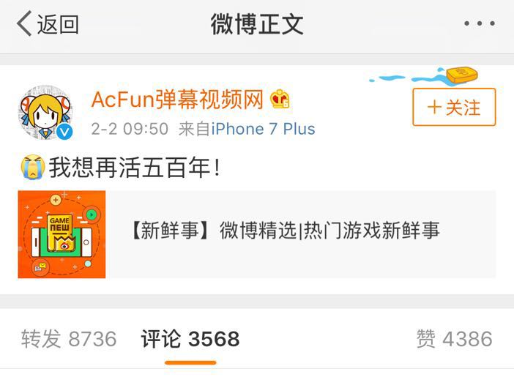Open the three-dot more options menu

pyautogui.click(x=480, y=23)
